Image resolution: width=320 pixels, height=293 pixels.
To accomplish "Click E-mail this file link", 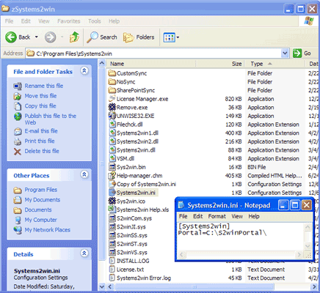I will pos(41,131).
